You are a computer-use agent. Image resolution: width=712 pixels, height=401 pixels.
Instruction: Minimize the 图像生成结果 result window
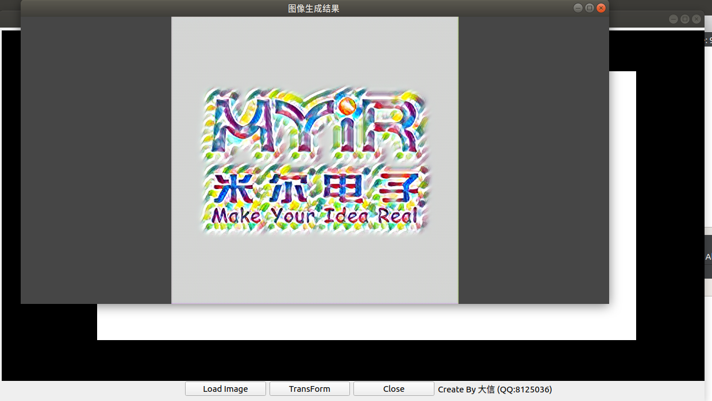pos(578,8)
